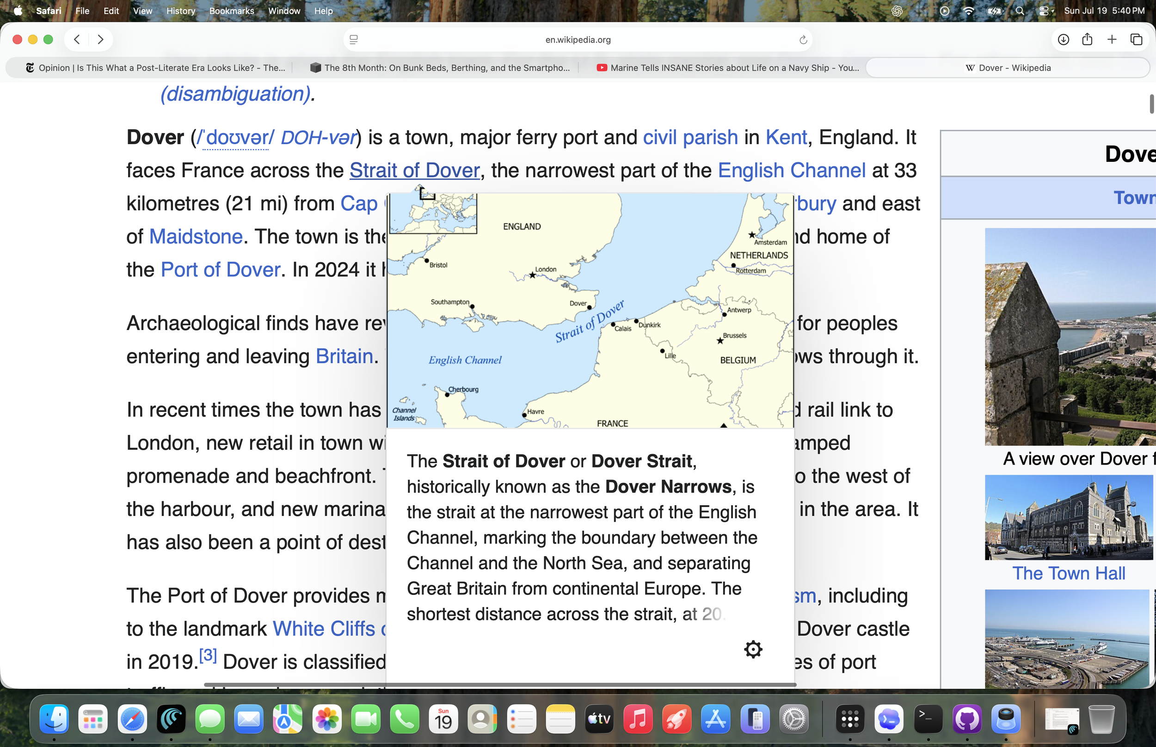Open the History menu

pyautogui.click(x=180, y=11)
